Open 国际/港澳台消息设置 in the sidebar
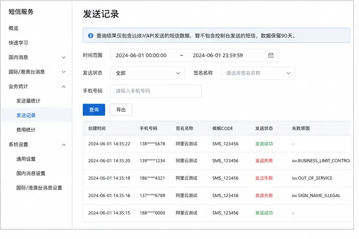 click(x=39, y=188)
